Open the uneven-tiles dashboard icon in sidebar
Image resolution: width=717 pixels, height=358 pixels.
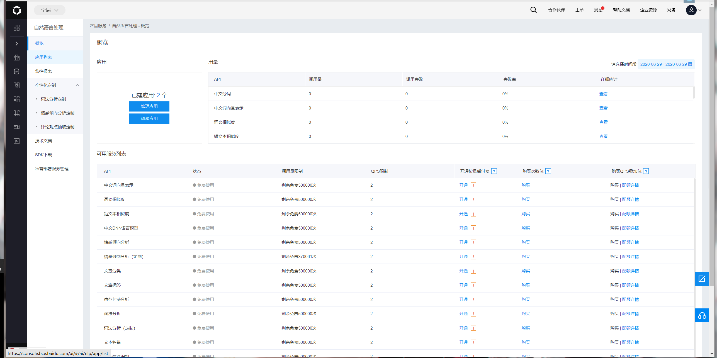point(17,99)
